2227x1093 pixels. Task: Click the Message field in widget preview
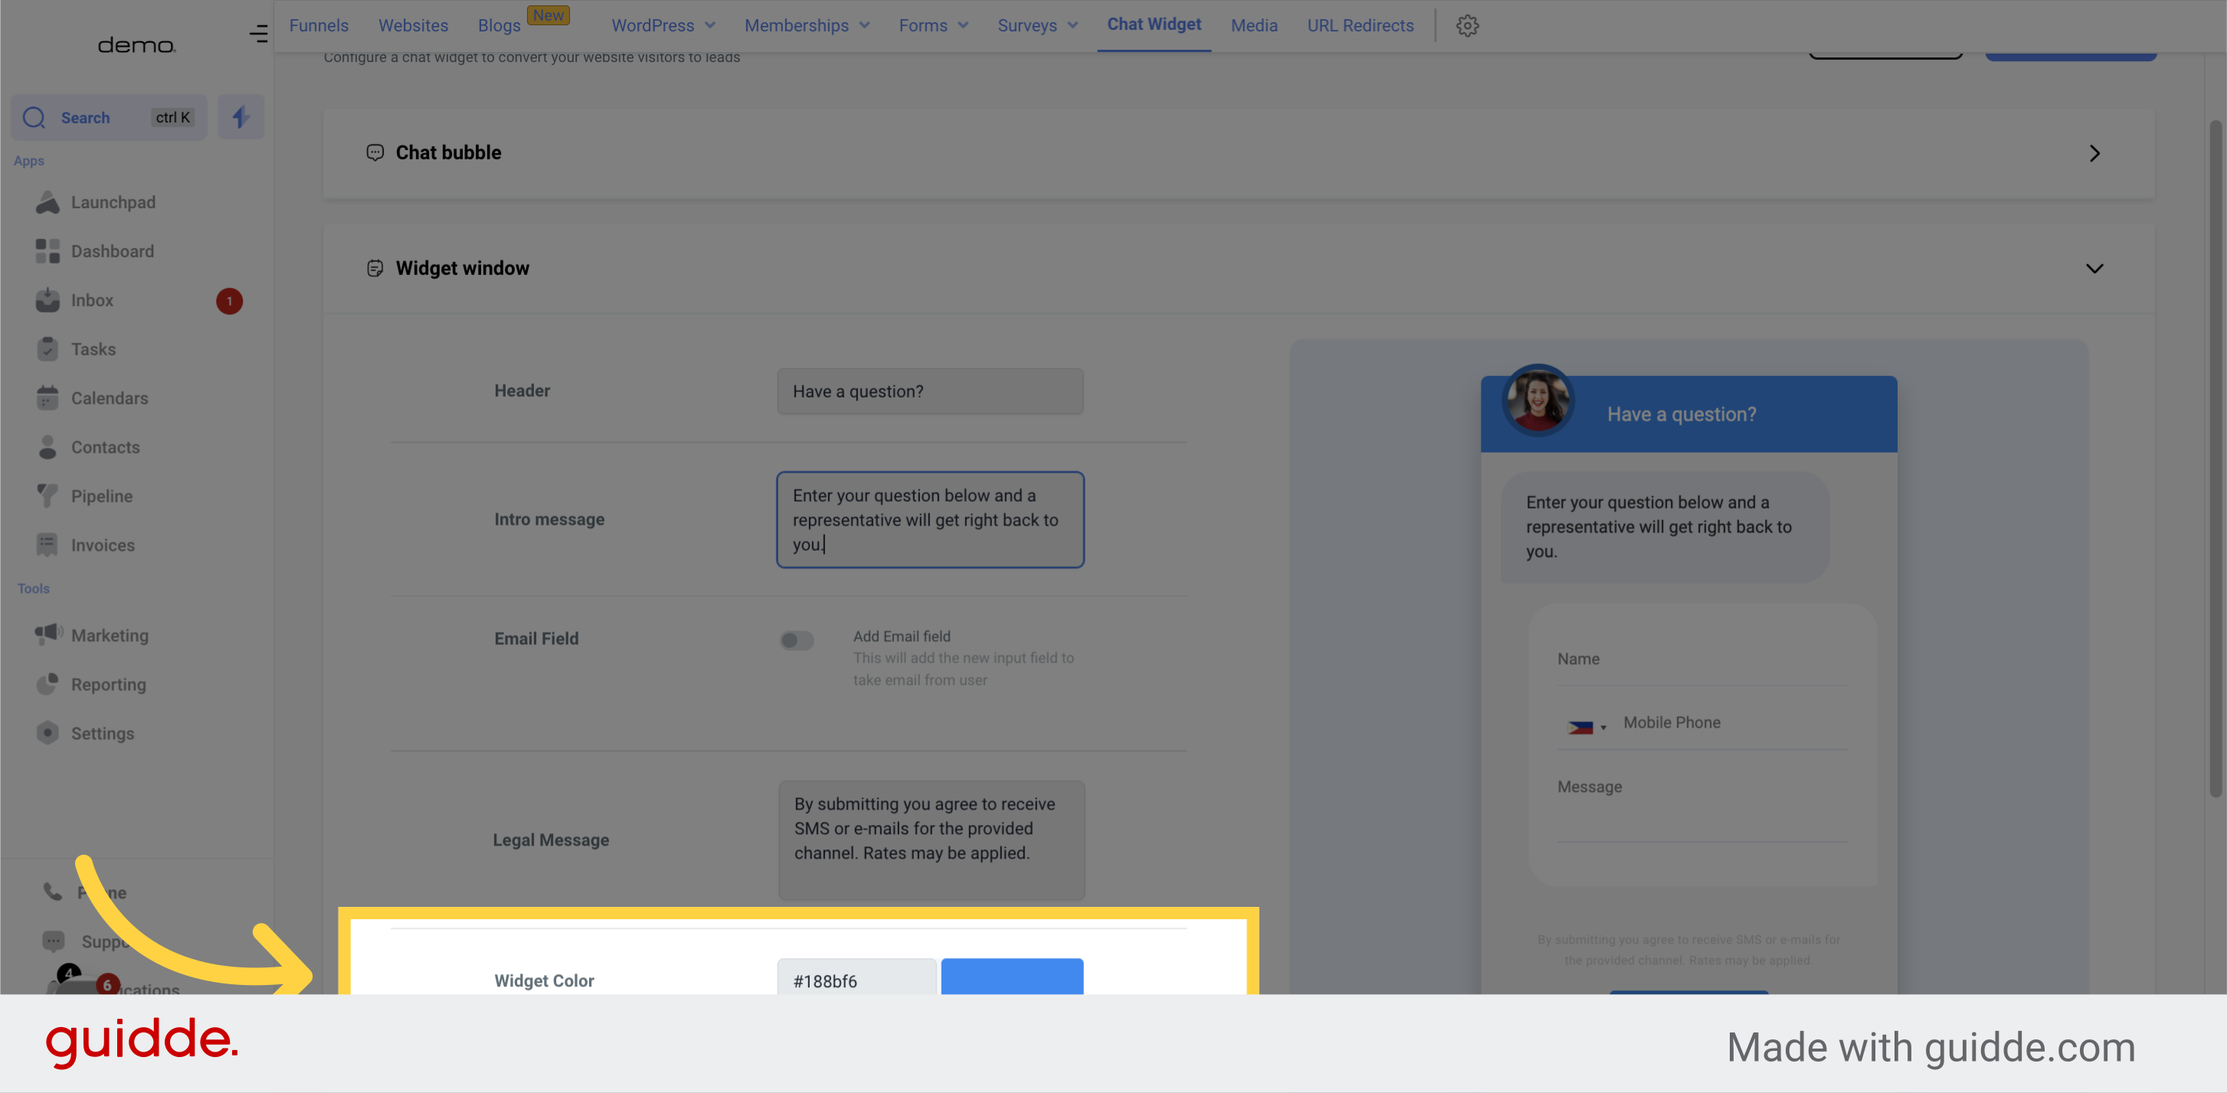[1702, 803]
